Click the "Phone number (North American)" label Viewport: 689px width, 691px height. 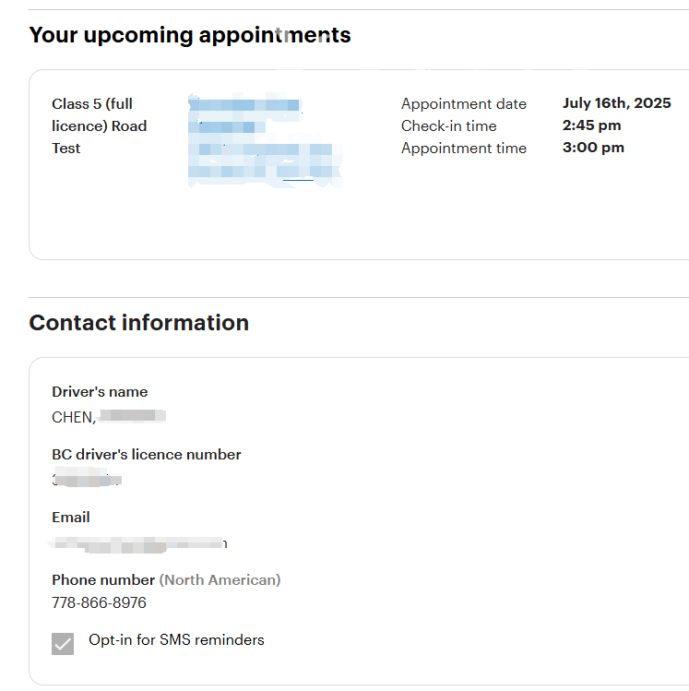tap(166, 580)
